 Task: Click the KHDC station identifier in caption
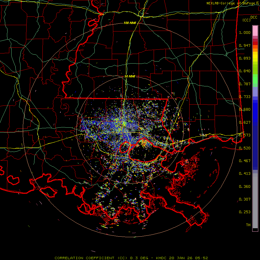[x=162, y=258]
